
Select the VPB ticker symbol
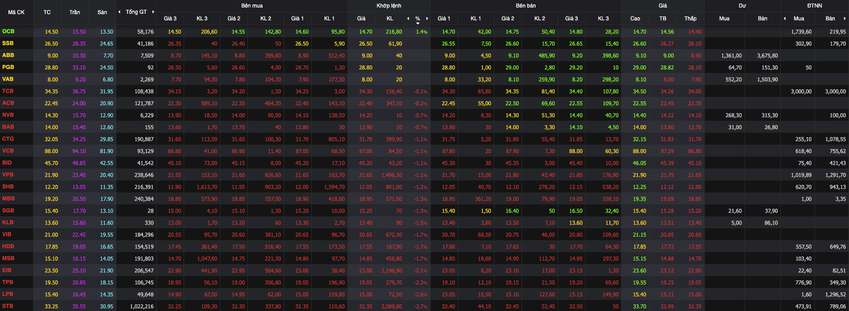tap(8, 175)
